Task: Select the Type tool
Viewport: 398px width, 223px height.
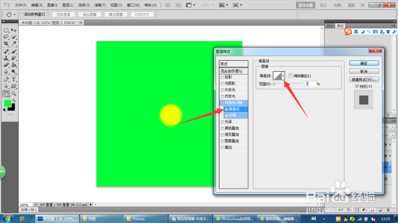Action: pyautogui.click(x=14, y=79)
